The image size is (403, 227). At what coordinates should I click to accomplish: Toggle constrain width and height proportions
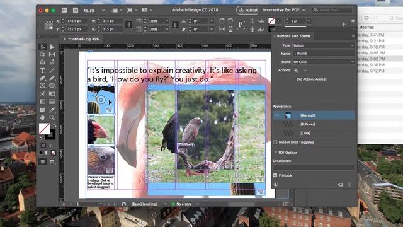coord(128,25)
